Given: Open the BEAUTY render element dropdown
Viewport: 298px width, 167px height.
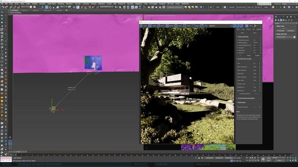Looking at the screenshot, I should coord(220,26).
